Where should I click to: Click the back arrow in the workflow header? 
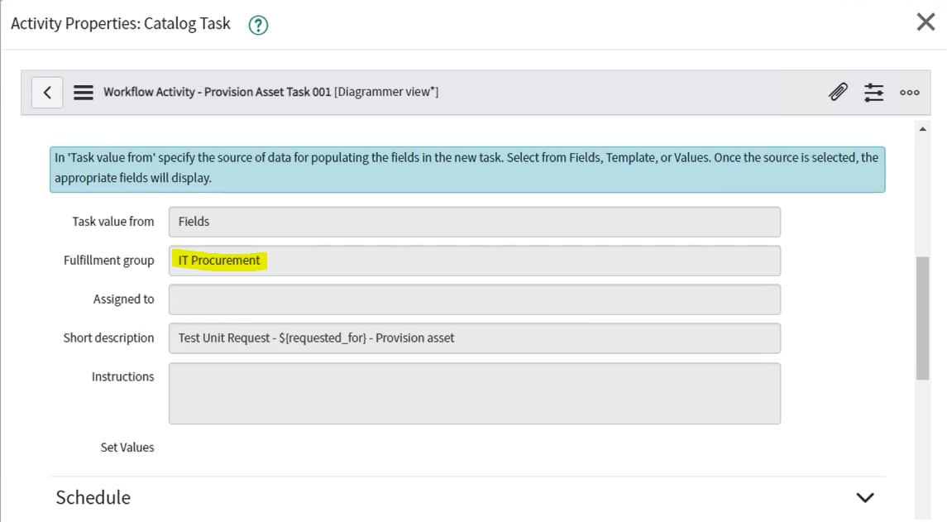[x=47, y=92]
